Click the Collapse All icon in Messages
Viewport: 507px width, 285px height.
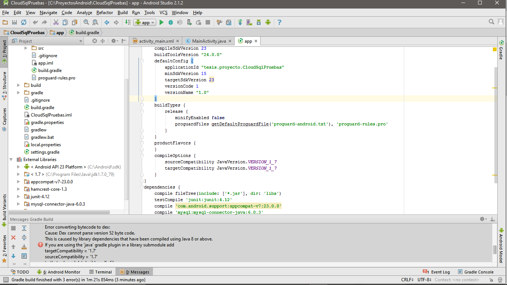(24, 237)
